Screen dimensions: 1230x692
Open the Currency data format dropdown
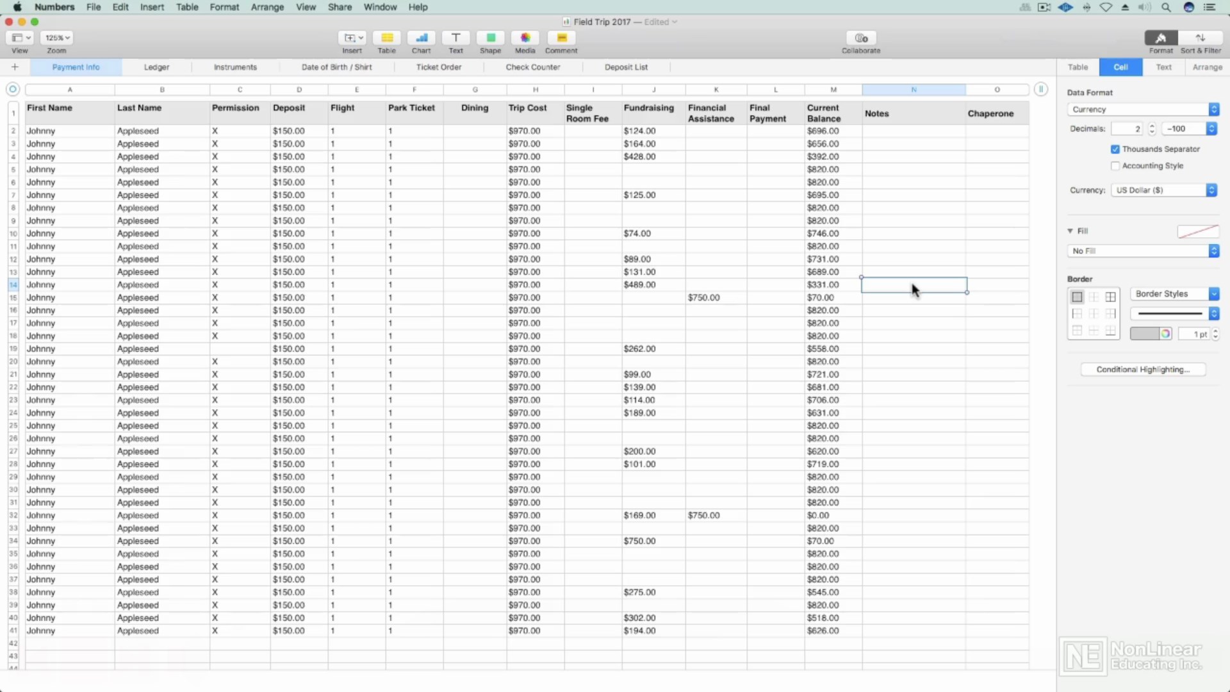[x=1143, y=110]
